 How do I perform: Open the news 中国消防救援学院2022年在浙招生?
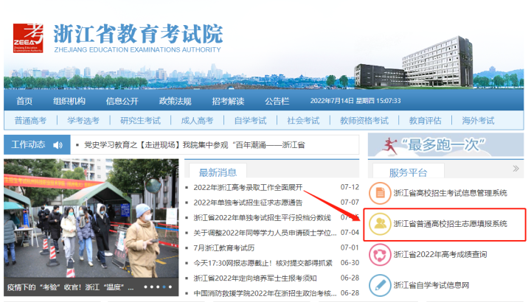coord(265,293)
